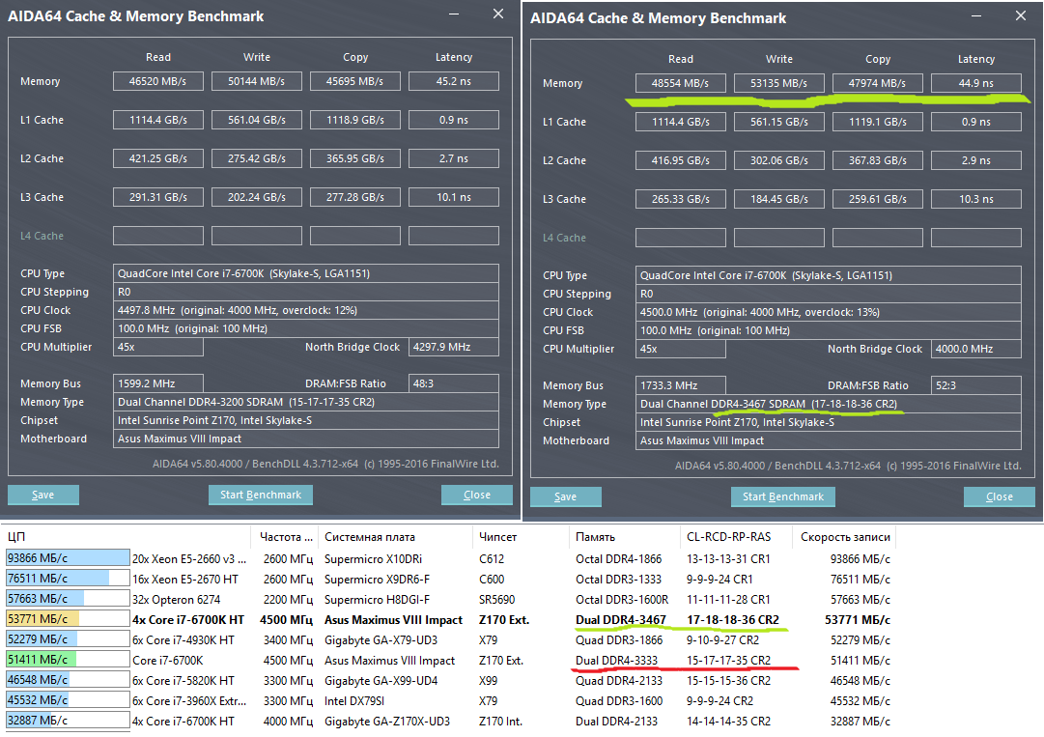Click Dual Channel DDR4-3200 SDRAM memory type field
This screenshot has width=1044, height=737.
click(x=305, y=402)
